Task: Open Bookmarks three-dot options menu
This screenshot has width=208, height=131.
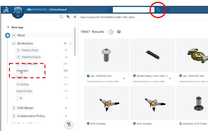Action: click(x=70, y=44)
